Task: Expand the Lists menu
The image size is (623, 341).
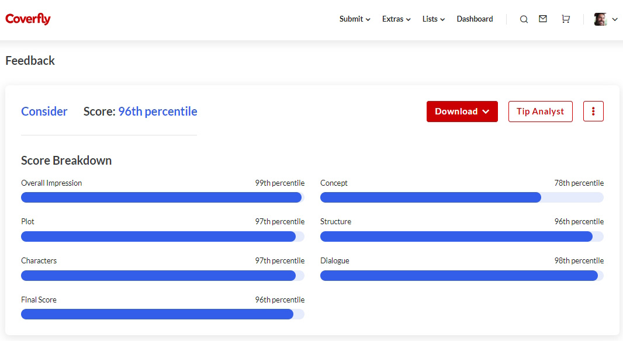Action: [434, 19]
